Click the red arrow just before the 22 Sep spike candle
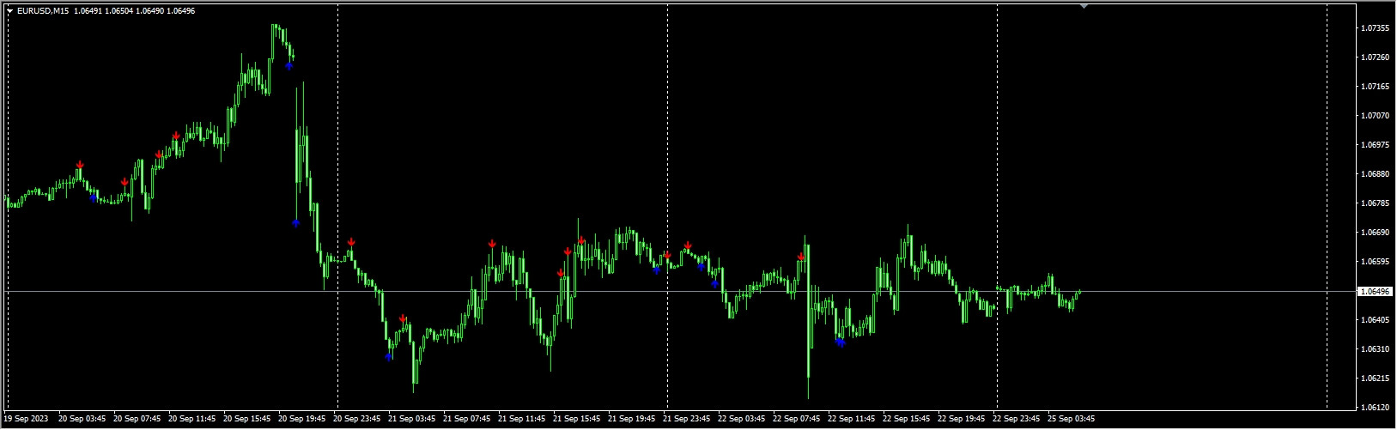This screenshot has width=1397, height=430. pyautogui.click(x=800, y=257)
